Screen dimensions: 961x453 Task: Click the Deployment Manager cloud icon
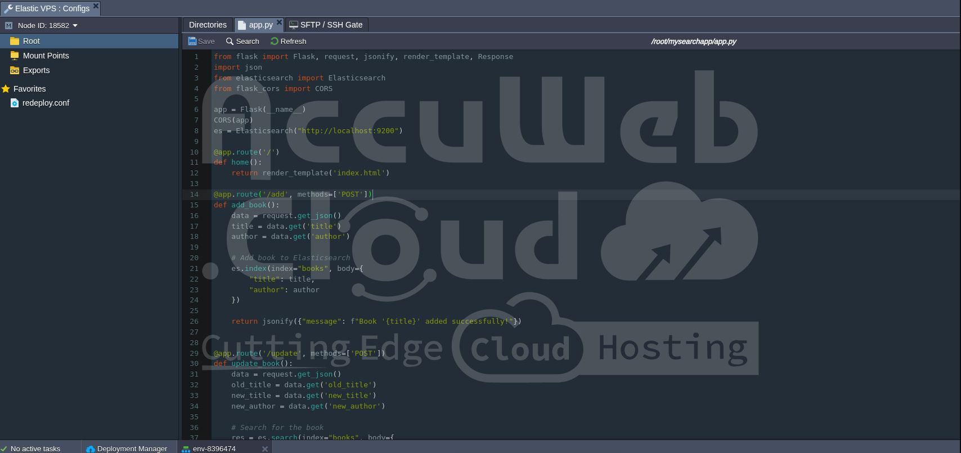91,449
